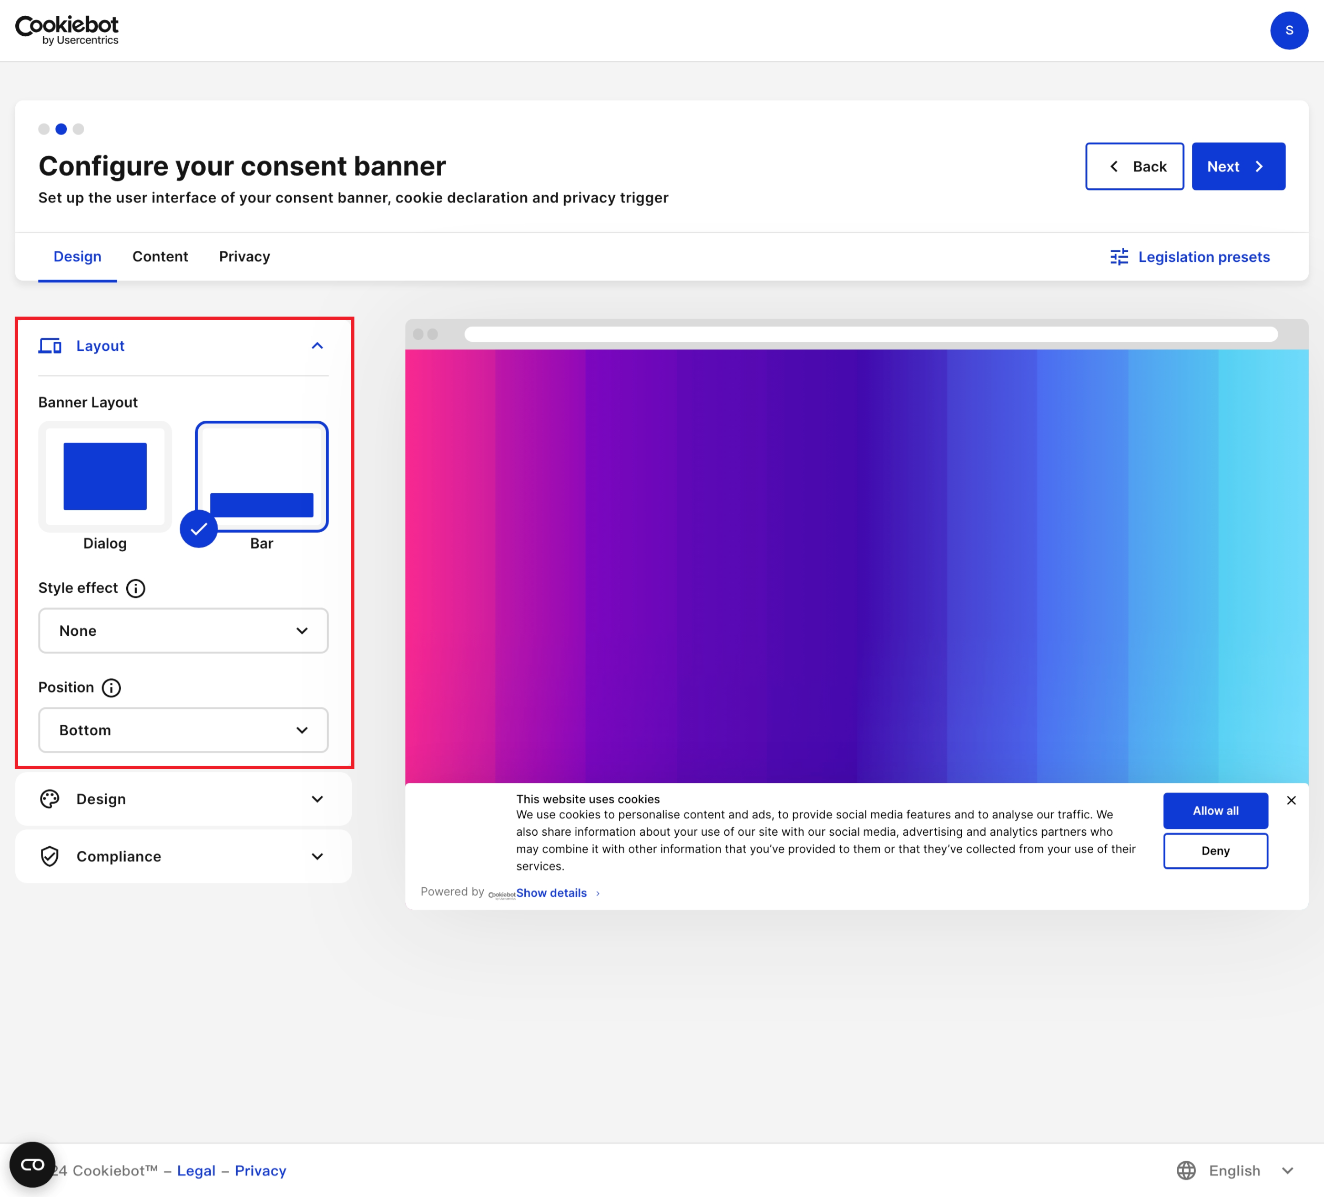This screenshot has width=1324, height=1197.
Task: Click the Position info icon
Action: pos(111,688)
